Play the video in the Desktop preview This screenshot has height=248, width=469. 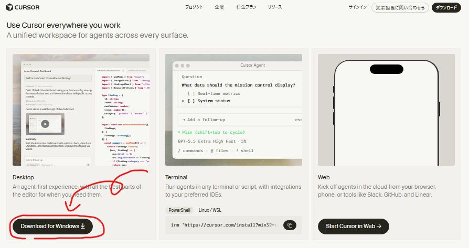(x=45, y=124)
